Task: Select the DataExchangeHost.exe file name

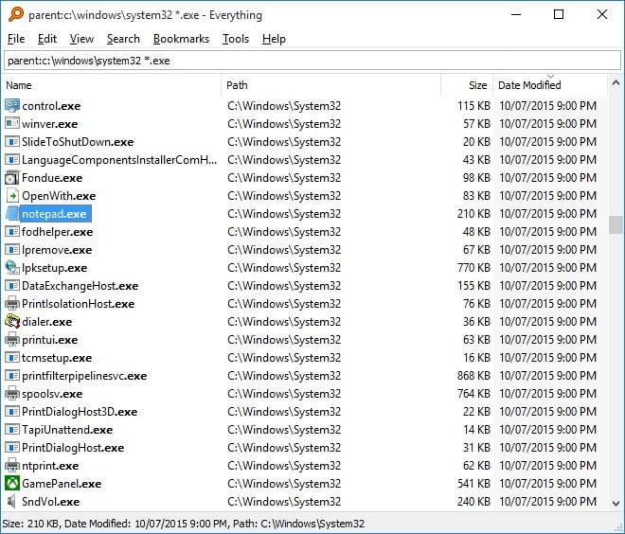Action: pos(80,286)
